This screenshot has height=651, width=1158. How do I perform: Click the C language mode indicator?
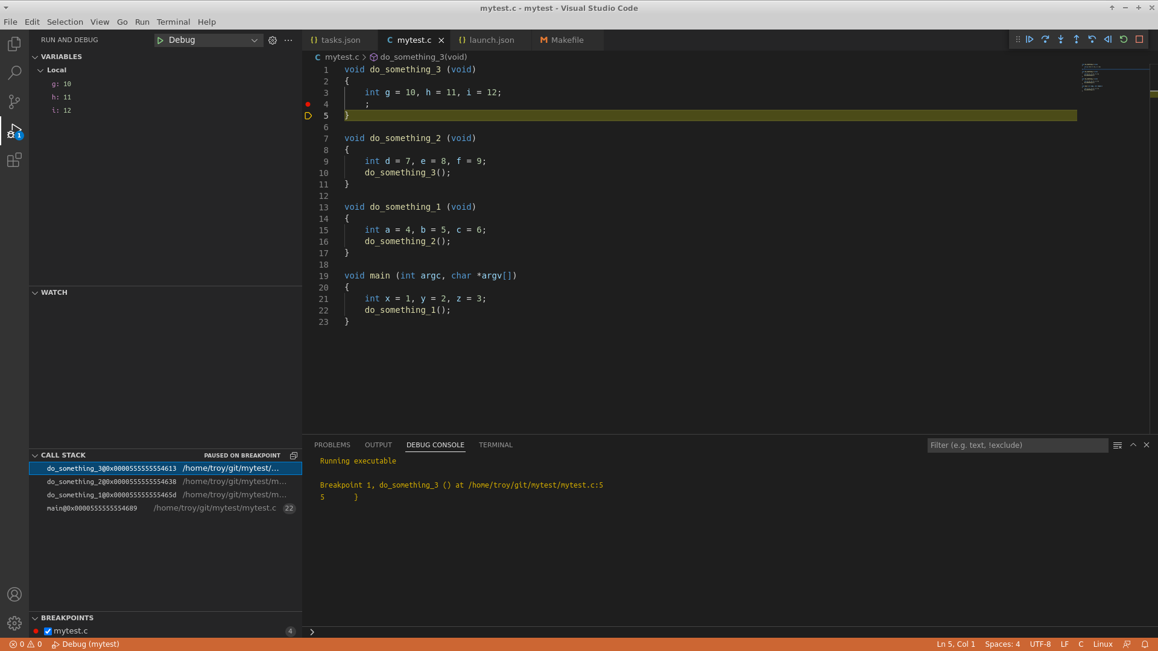[1081, 644]
